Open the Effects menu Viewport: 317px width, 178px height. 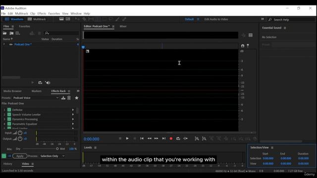point(42,13)
